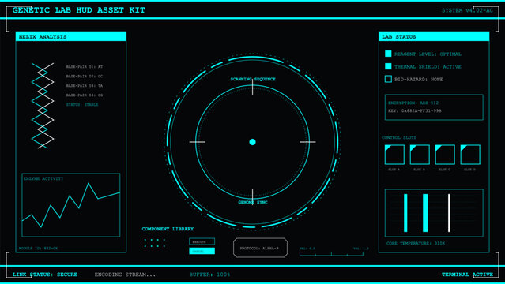Enable the Bio-Hazard checkbox
505x284 pixels.
tap(388, 79)
